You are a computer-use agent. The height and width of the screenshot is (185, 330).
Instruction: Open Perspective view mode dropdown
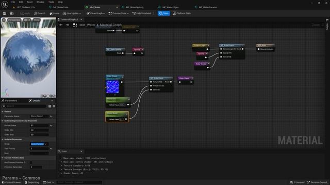pyautogui.click(x=14, y=20)
